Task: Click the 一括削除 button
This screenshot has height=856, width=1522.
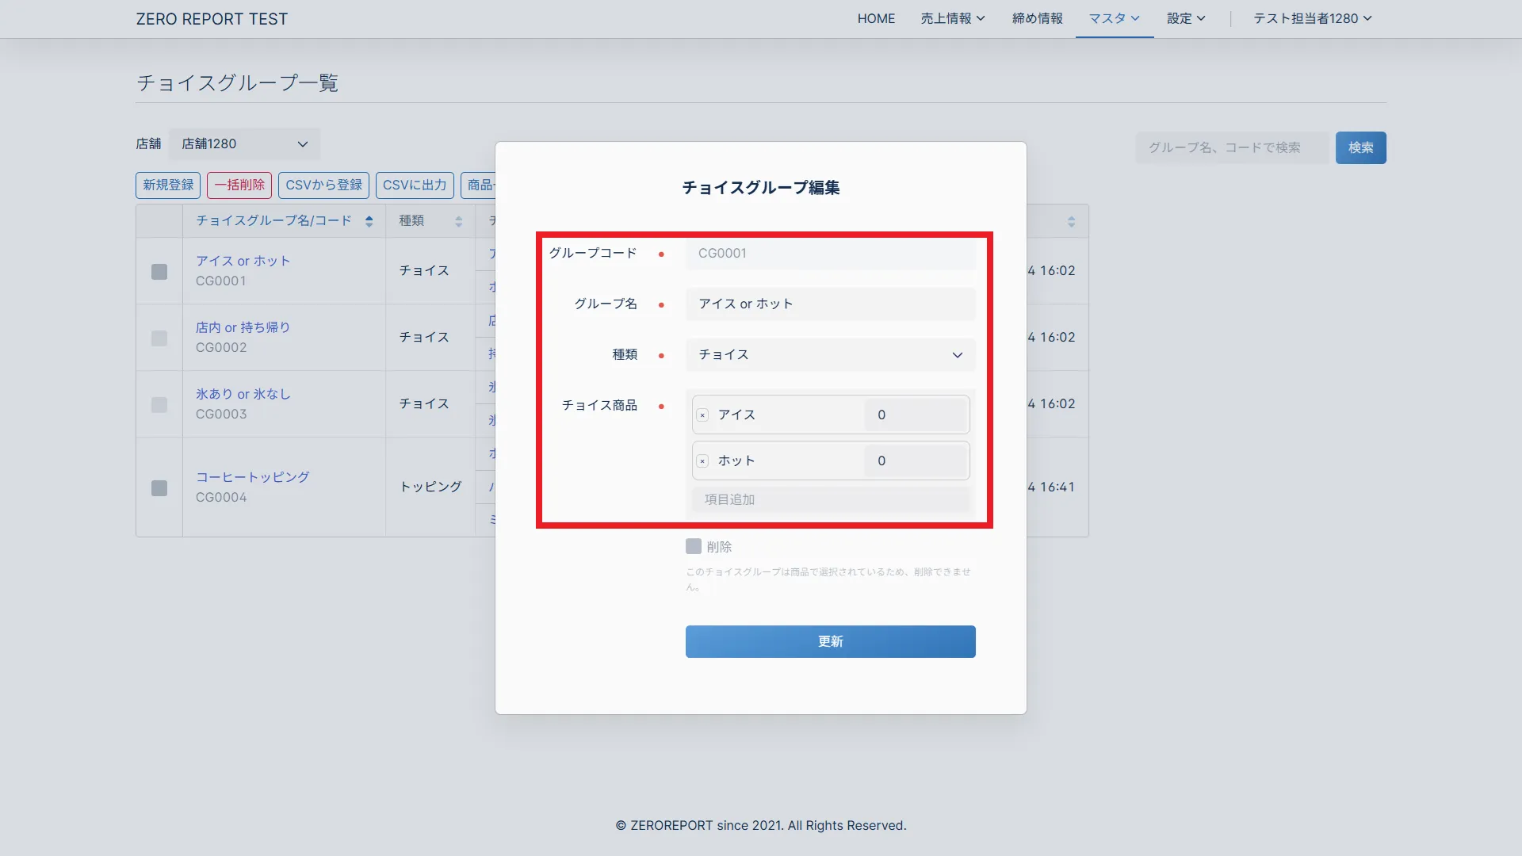Action: (x=239, y=185)
